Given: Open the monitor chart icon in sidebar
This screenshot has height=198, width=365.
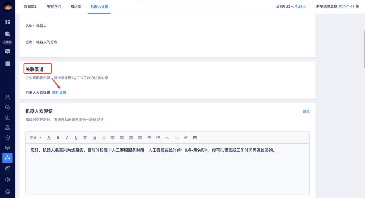Looking at the screenshot, I should [7, 148].
